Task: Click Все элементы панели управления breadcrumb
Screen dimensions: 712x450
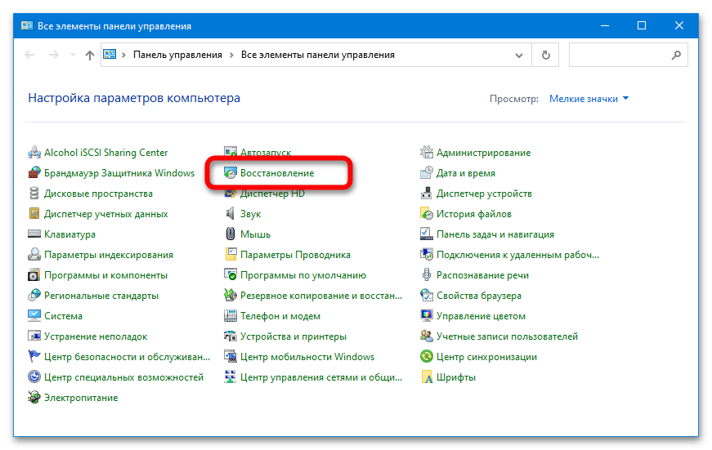Action: pos(318,55)
